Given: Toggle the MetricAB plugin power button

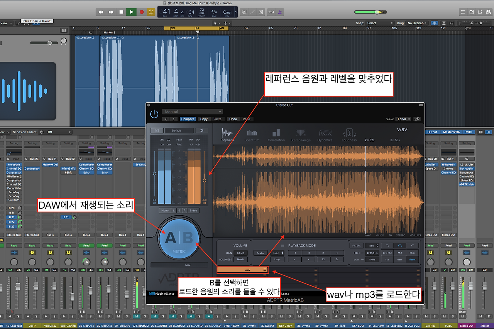Looking at the screenshot, I should pos(154,114).
